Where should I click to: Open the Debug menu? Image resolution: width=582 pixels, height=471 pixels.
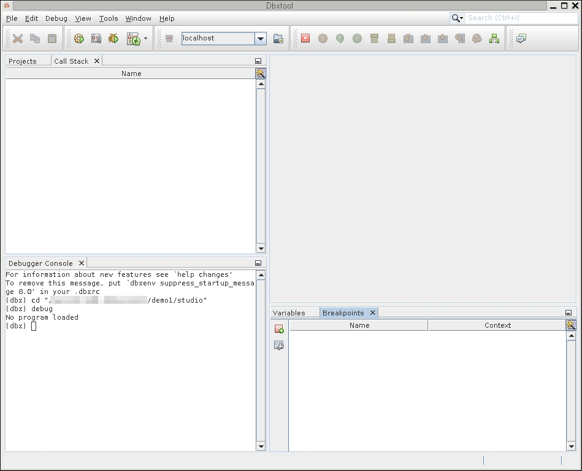tap(56, 18)
